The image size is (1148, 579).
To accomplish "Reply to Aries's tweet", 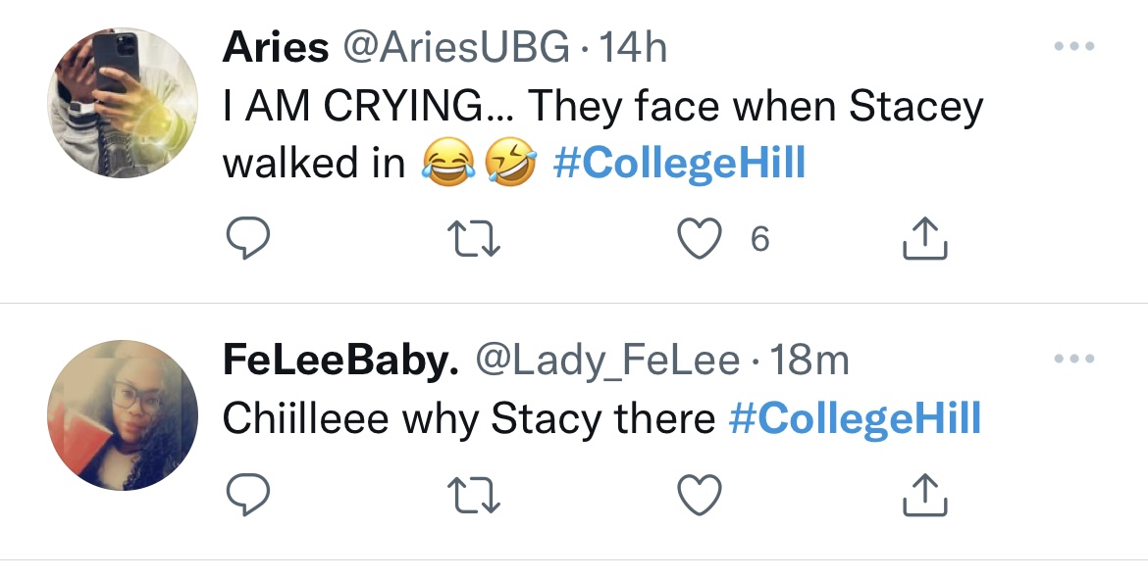I will coord(248,235).
